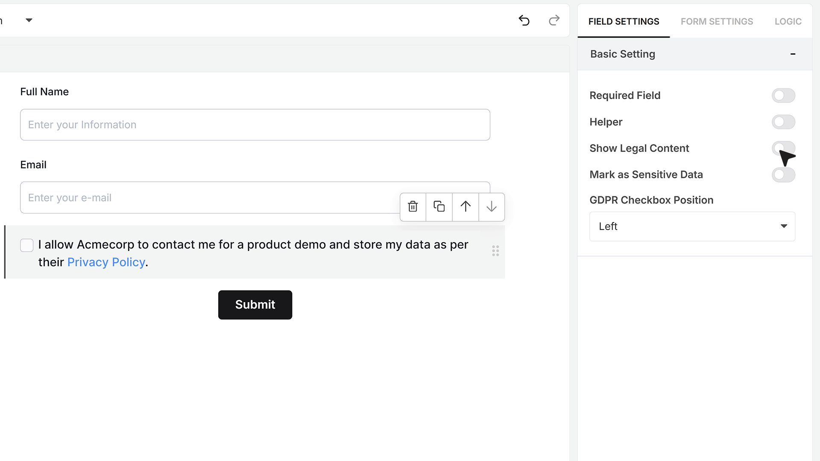Click the Submit button
The height and width of the screenshot is (461, 820).
click(255, 305)
